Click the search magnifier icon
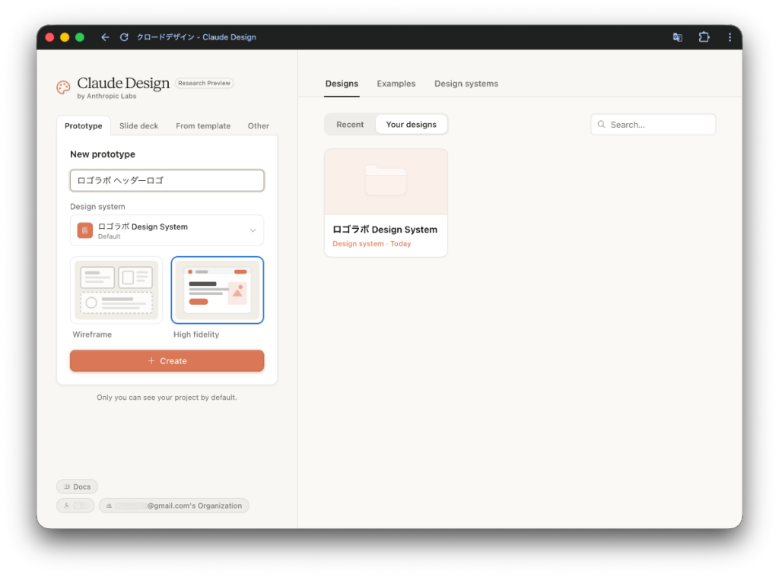The height and width of the screenshot is (577, 779). pos(601,125)
